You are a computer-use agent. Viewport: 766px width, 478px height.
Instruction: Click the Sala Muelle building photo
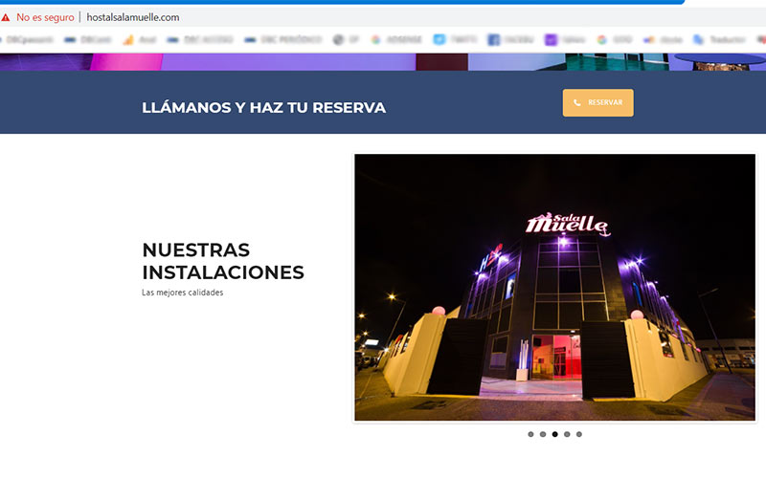554,288
